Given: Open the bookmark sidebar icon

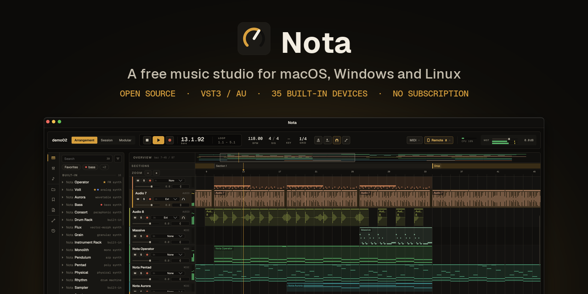Looking at the screenshot, I should (53, 199).
